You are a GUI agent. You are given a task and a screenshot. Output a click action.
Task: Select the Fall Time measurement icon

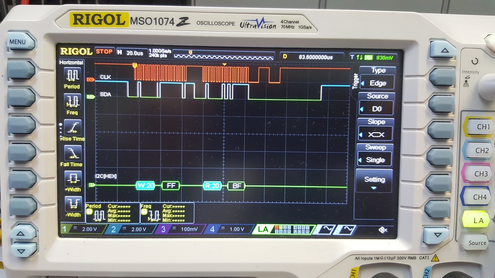(x=73, y=153)
